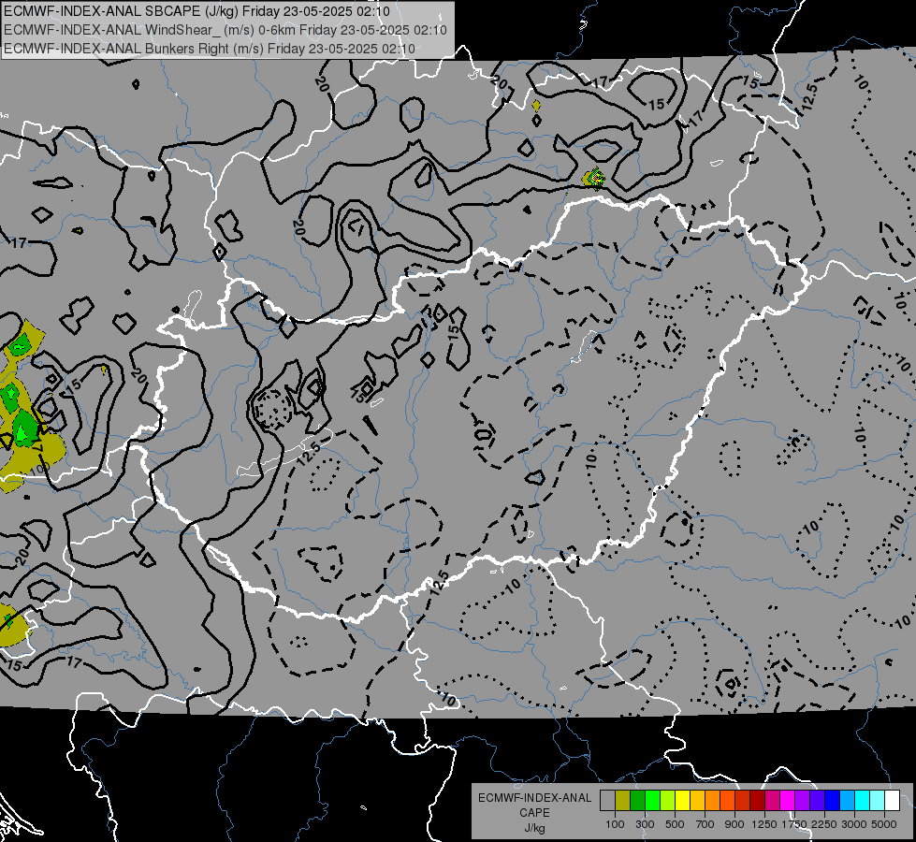This screenshot has width=916, height=842.
Task: Click the SBCAPE (J/kg) title line
Action: coord(196,11)
